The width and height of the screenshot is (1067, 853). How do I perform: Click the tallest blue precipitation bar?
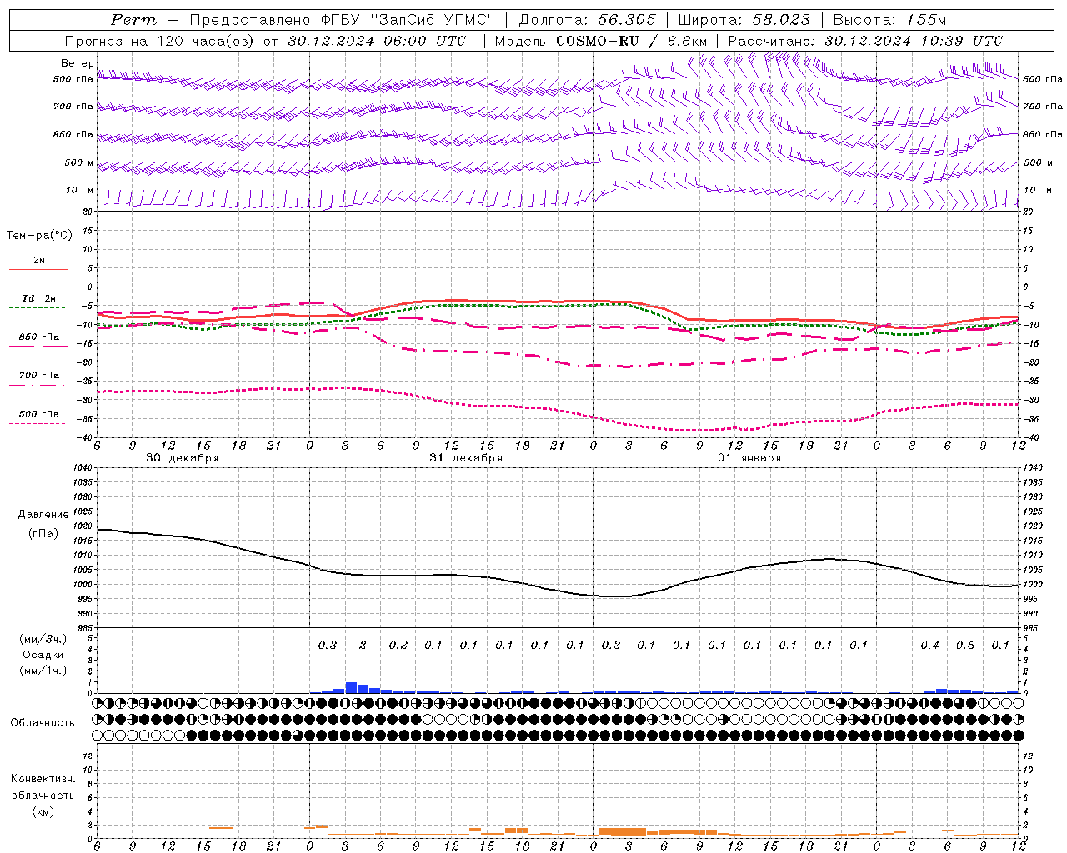click(351, 688)
